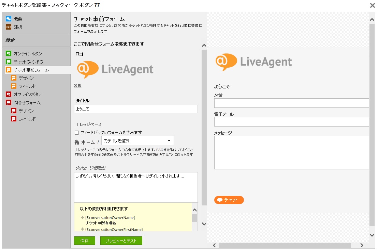Click the {$conversationOwnerFirstName} variable text
The width and height of the screenshot is (378, 251).
tap(114, 229)
